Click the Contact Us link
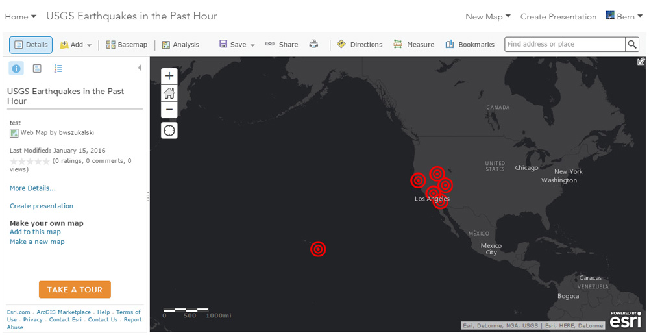 [x=103, y=319]
